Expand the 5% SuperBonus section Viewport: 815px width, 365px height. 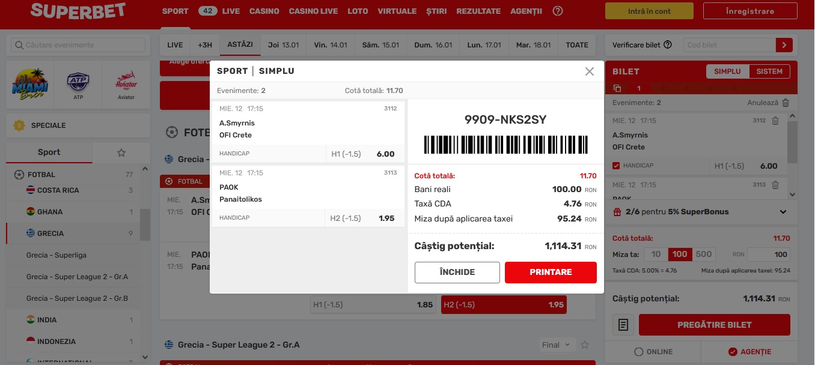point(783,212)
